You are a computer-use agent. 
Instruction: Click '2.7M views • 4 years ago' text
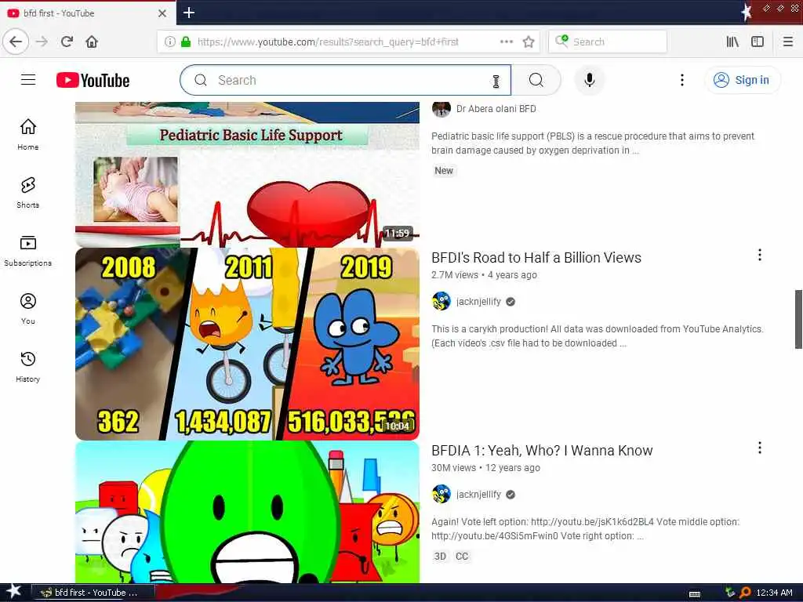(x=484, y=275)
